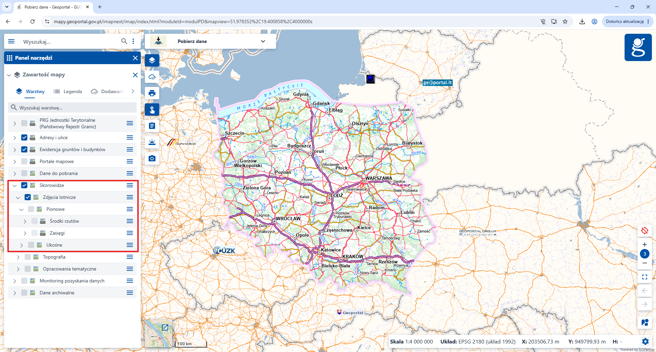The image size is (656, 352).
Task: Uncheck the Skorowidze layer checkbox
Action: pyautogui.click(x=24, y=185)
